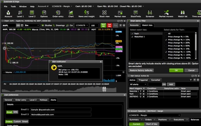Screen dimensions: 201x126
Task: Open the Order entry tool
Action: [58, 14]
